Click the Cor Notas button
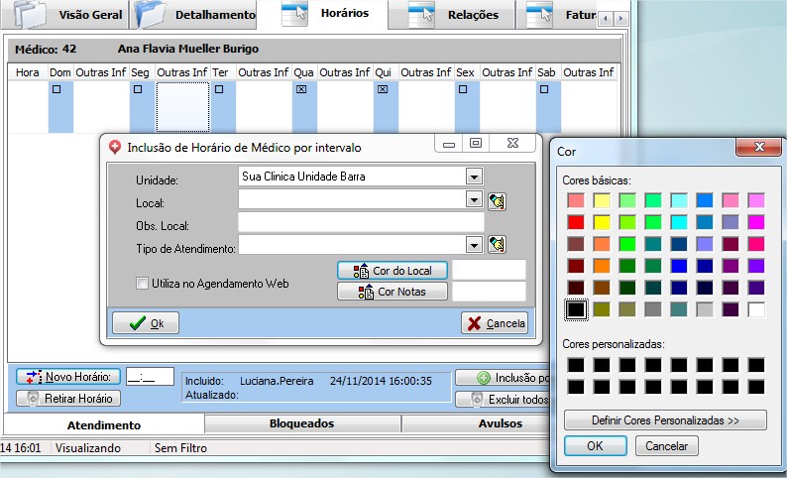 (x=393, y=292)
